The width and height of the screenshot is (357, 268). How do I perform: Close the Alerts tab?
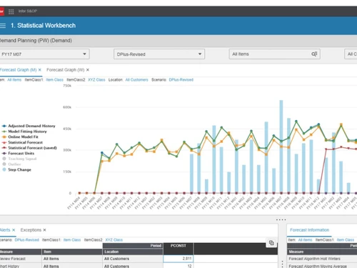[14, 230]
